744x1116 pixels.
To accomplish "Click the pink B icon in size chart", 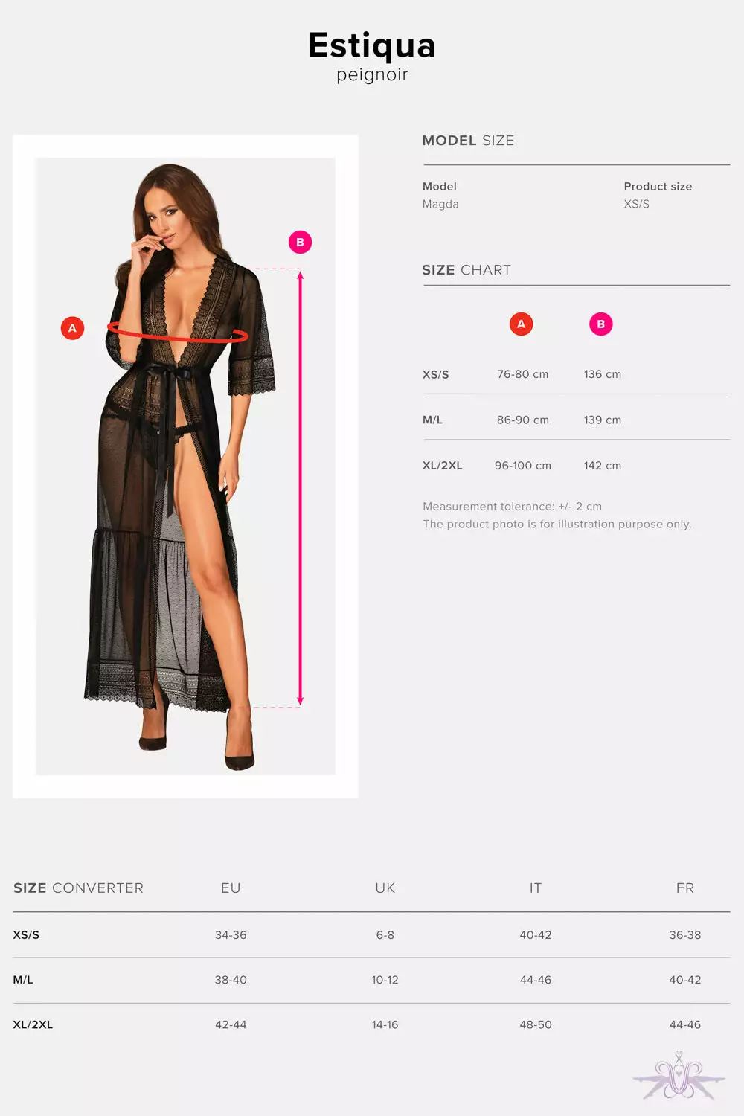I will coord(600,324).
